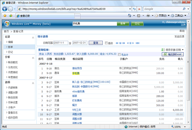Click the scrollbar down arrow
This screenshot has height=130, width=192.
tap(188, 122)
